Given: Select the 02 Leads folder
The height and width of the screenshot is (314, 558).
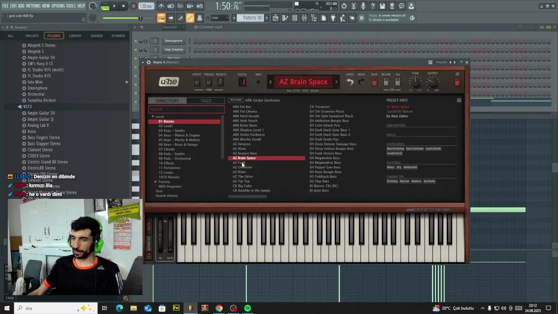Looking at the screenshot, I should tap(166, 126).
